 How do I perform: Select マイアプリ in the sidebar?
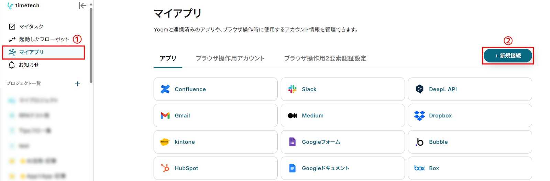(x=31, y=52)
